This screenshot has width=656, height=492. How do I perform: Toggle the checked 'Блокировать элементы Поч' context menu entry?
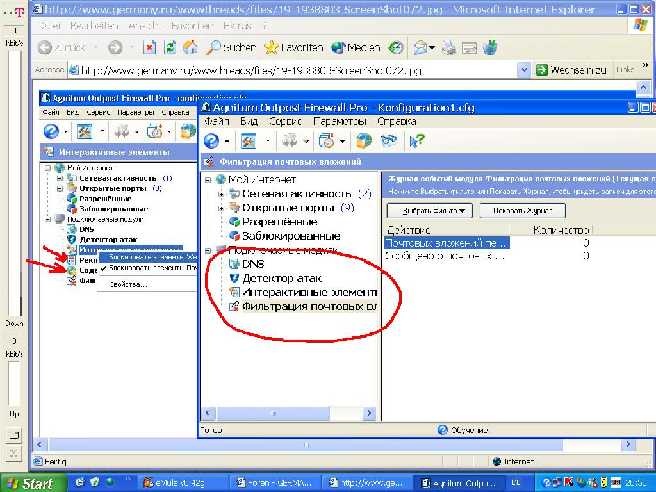click(148, 268)
